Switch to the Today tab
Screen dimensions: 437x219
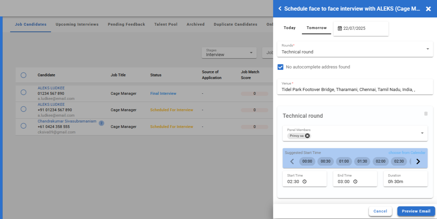tap(289, 28)
